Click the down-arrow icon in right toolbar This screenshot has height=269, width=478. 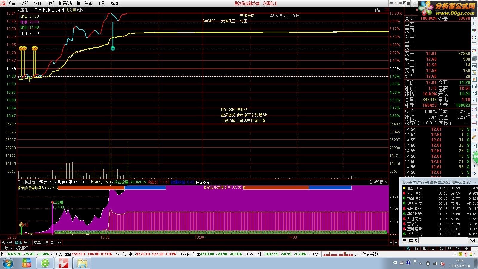474,25
